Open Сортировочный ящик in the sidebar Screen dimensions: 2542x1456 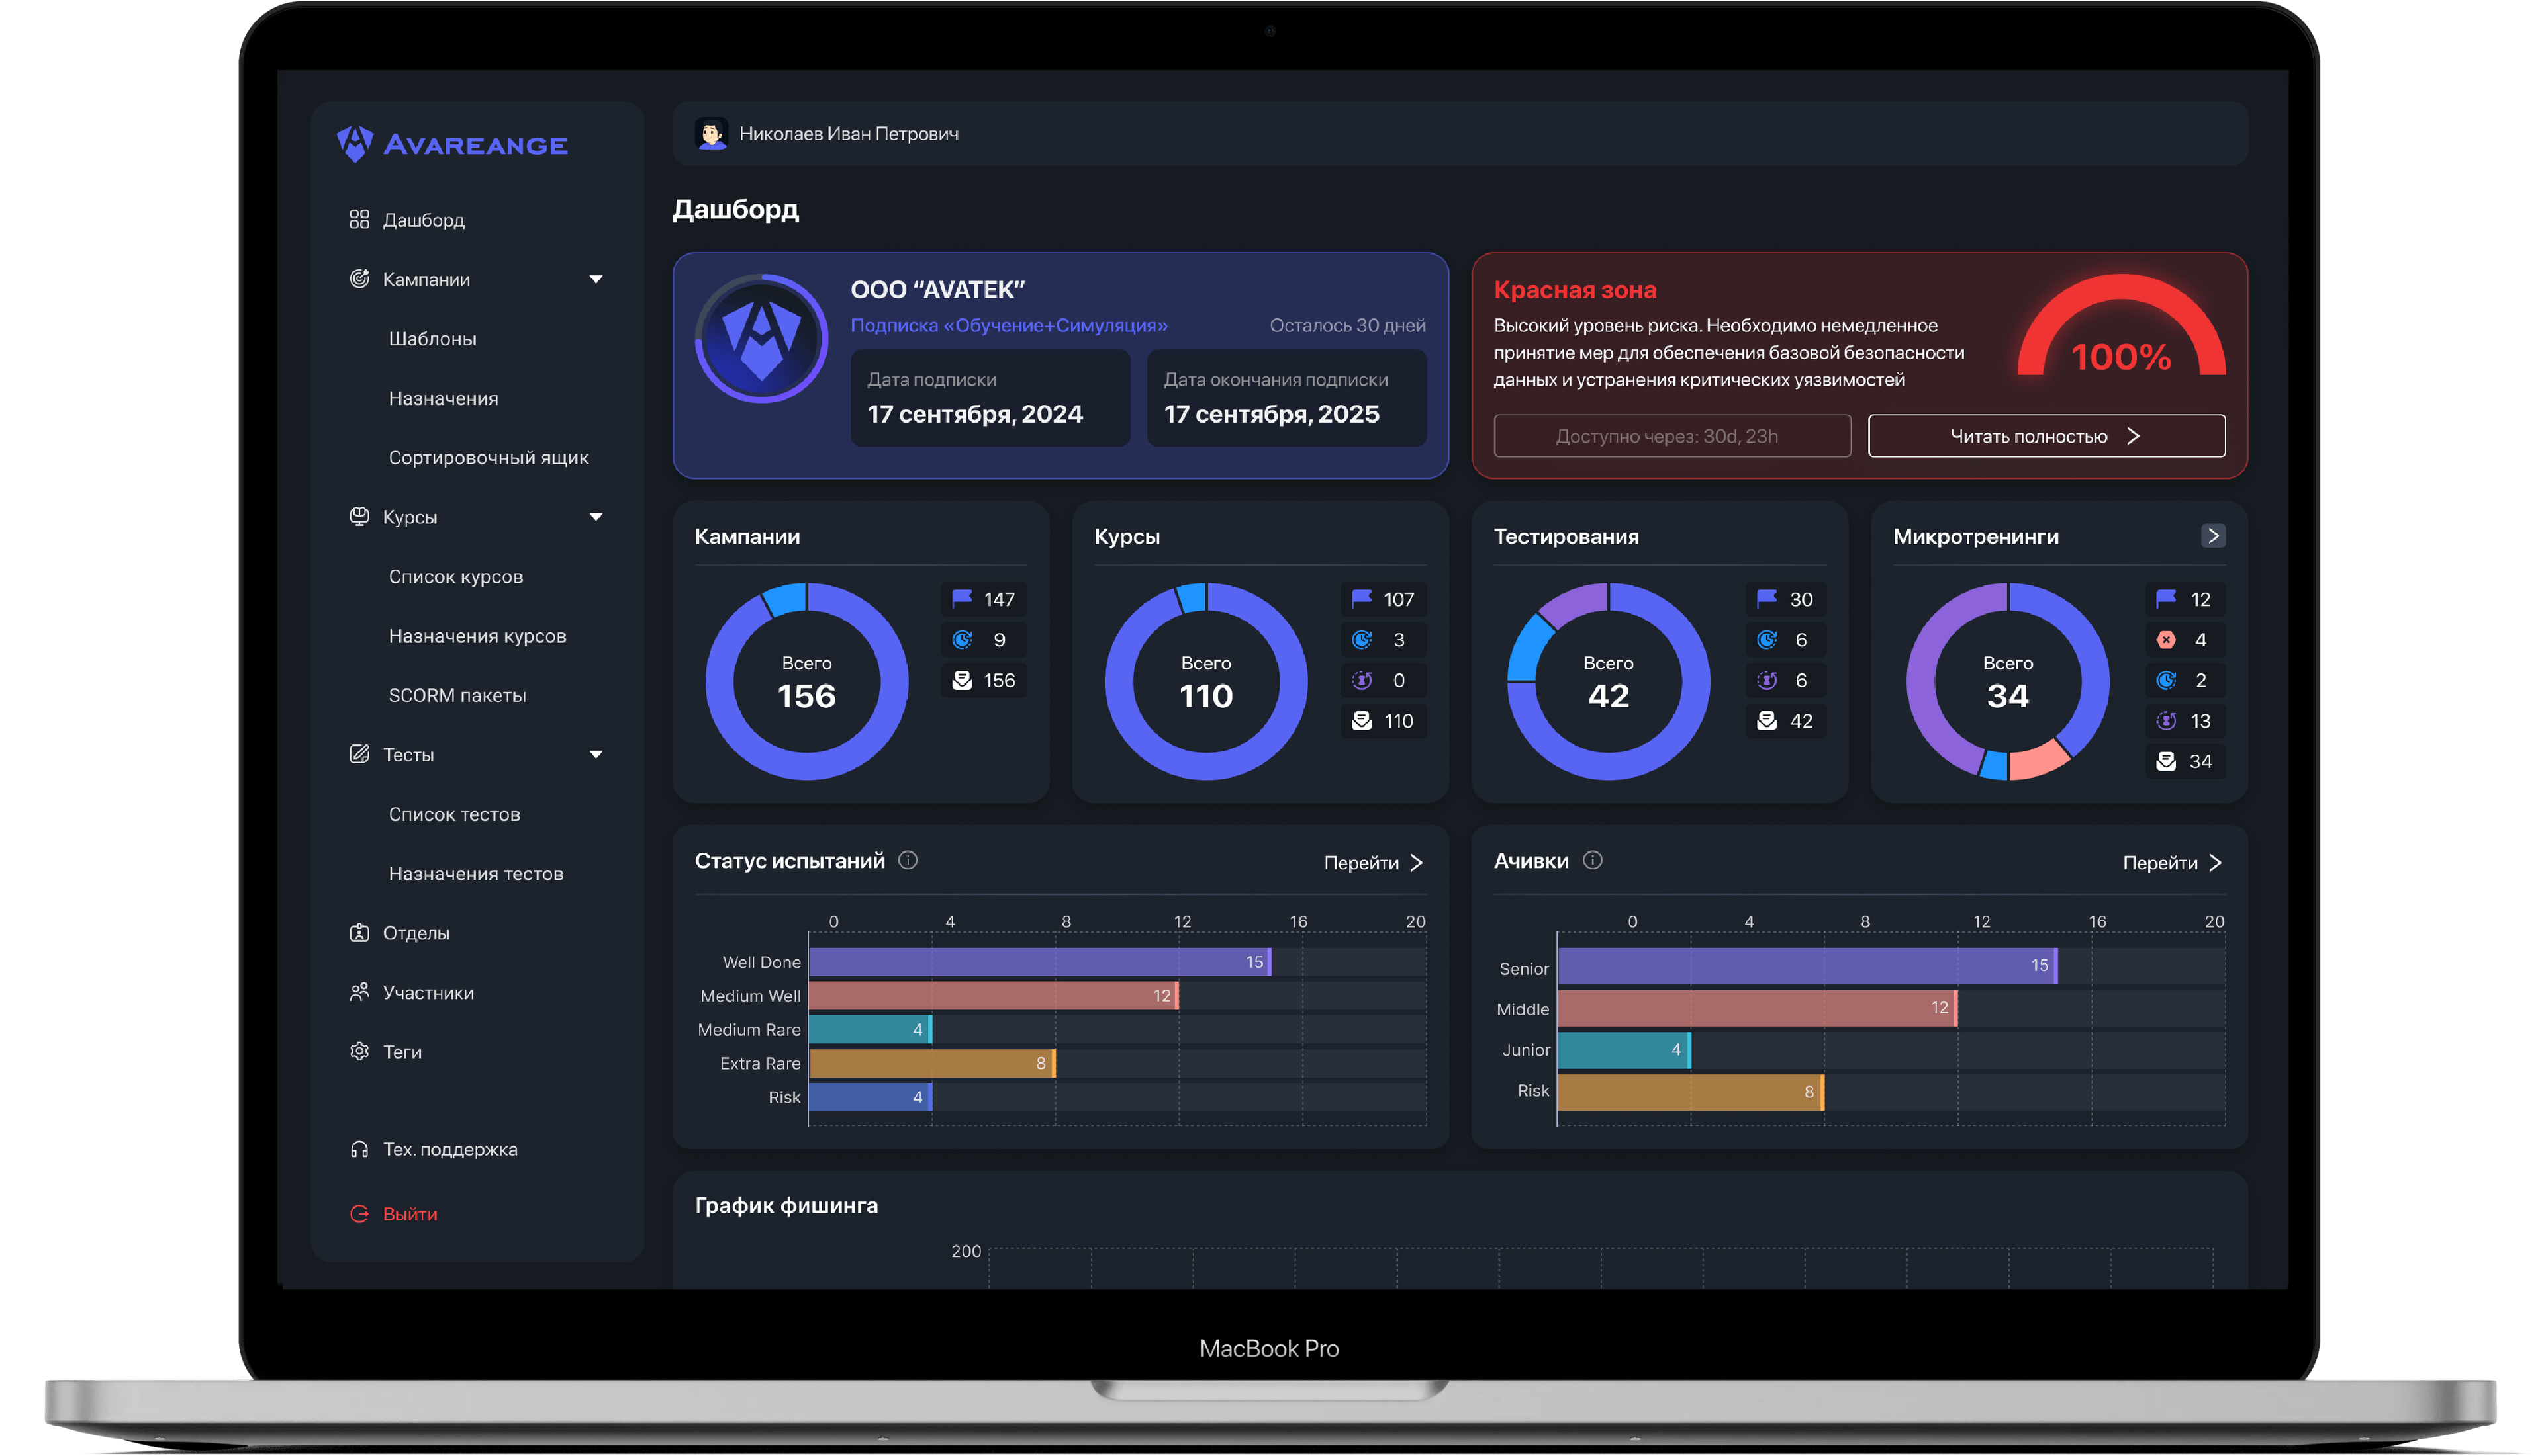488,458
